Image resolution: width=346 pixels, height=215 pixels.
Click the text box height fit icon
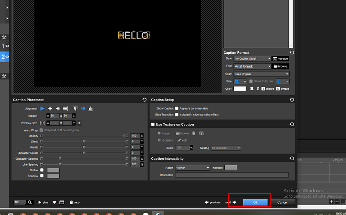tap(79, 123)
